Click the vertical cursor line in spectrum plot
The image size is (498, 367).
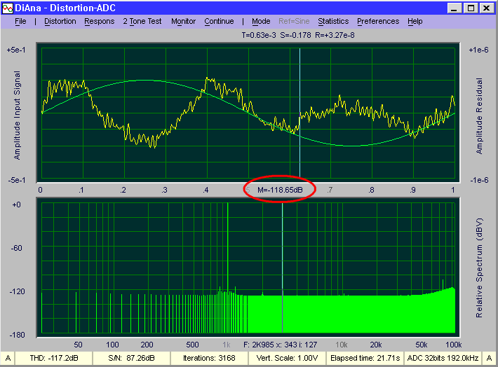click(283, 268)
